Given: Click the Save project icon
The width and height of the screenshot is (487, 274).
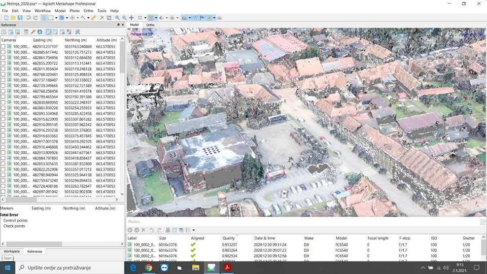Looking at the screenshot, I should pos(19,18).
